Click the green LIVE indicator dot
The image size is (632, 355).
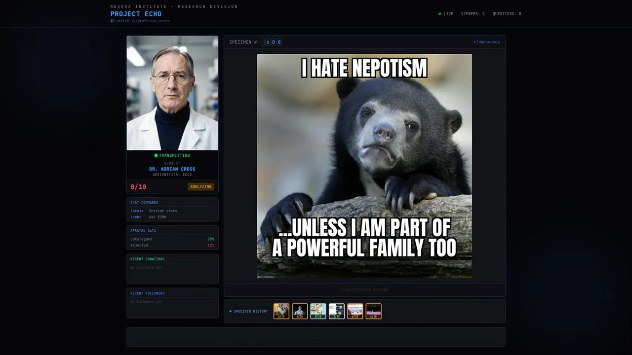[440, 14]
